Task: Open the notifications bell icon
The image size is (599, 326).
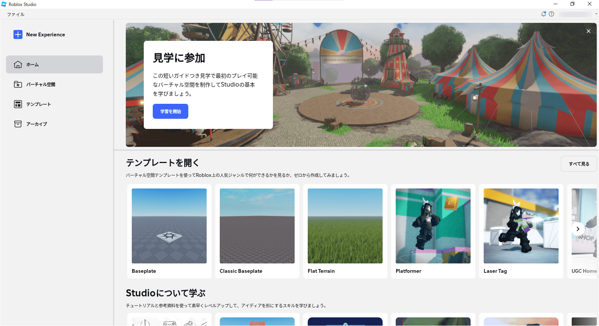Action: point(544,14)
